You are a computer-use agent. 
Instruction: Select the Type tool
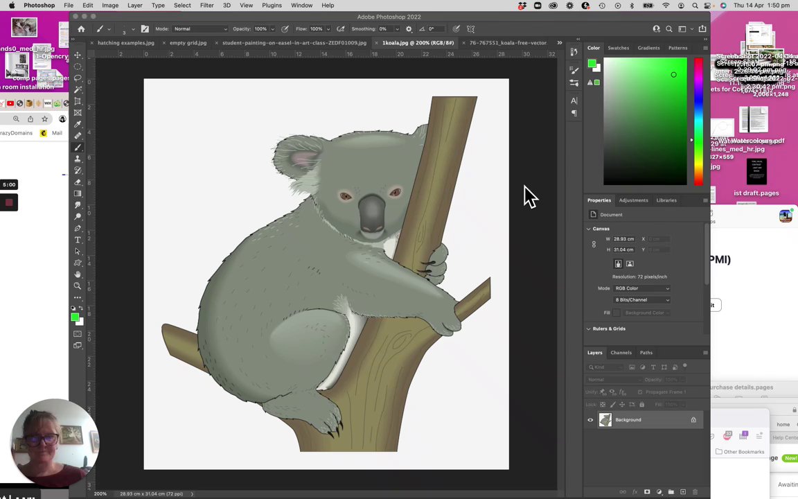[78, 240]
